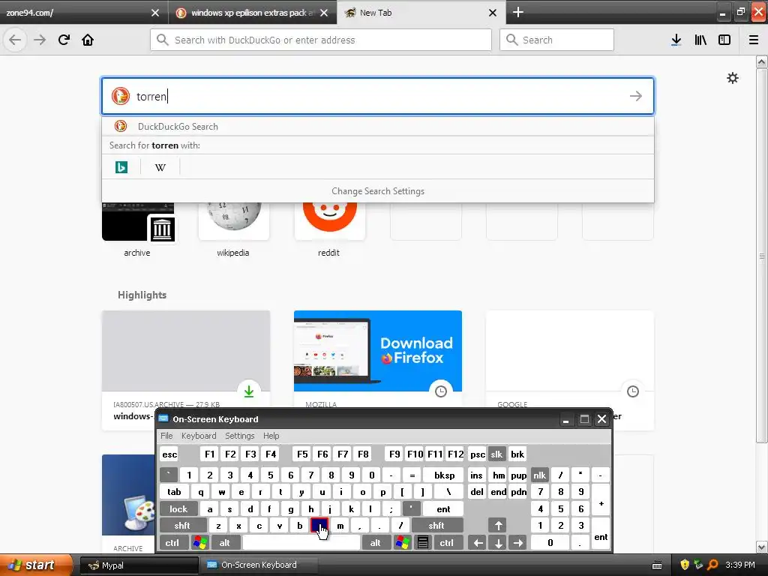Click the F5 key on keyboard
The height and width of the screenshot is (576, 768).
(x=302, y=454)
